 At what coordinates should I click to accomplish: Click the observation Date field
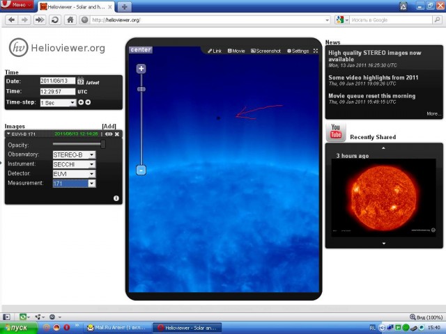point(58,81)
